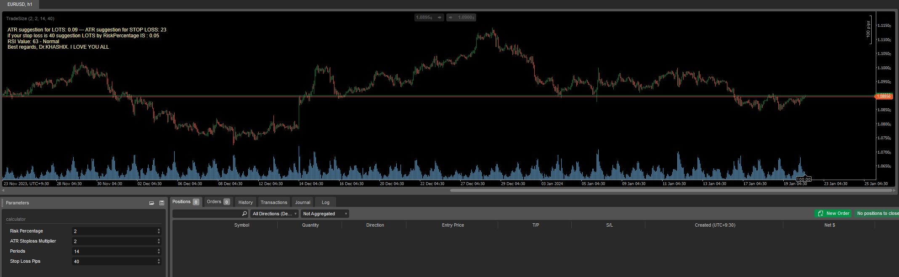Click the magnifier icon in positions search box

(x=244, y=214)
